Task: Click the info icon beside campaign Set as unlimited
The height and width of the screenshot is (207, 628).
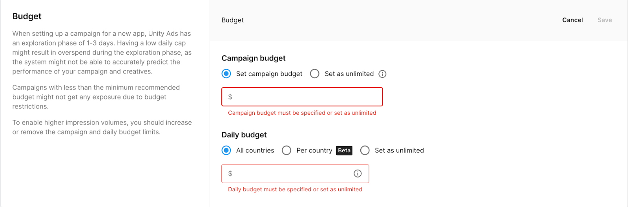Action: 382,74
